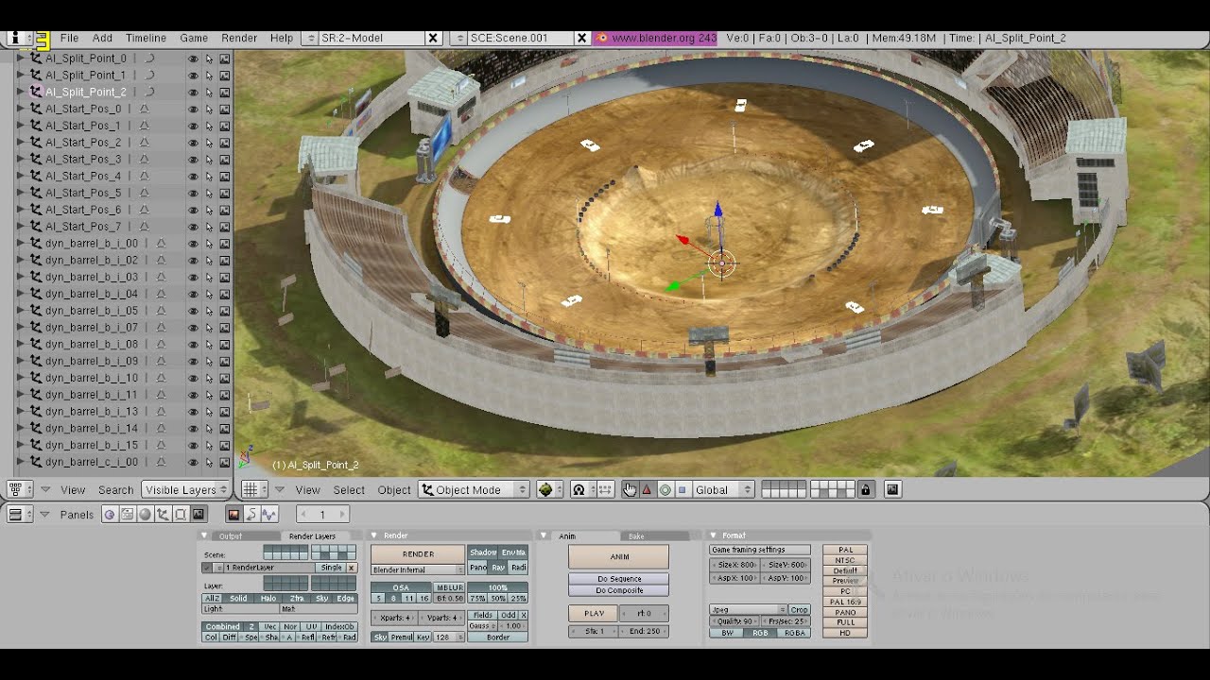The image size is (1210, 680).
Task: Click the mesh data icon beside dyn_barrel_b_i_00
Action: 161,243
